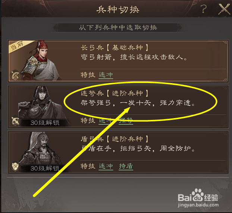Select 盾弓兵【进阶兵种】 title text
The image size is (232, 213).
[115, 139]
